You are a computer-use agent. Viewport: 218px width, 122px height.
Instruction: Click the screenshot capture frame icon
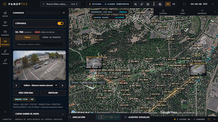[x=148, y=4]
